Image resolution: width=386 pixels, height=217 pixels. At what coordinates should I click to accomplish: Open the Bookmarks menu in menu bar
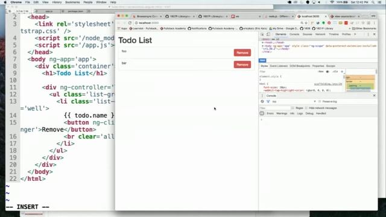[x=72, y=2]
